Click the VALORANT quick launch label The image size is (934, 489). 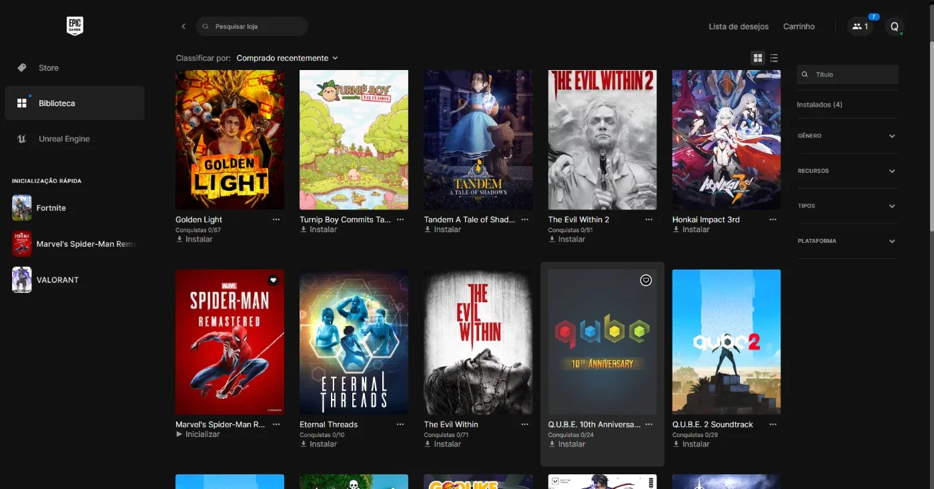57,280
